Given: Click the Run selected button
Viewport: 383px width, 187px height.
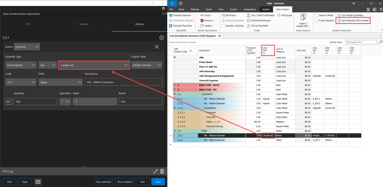Looking at the screenshot, I should 104,182.
